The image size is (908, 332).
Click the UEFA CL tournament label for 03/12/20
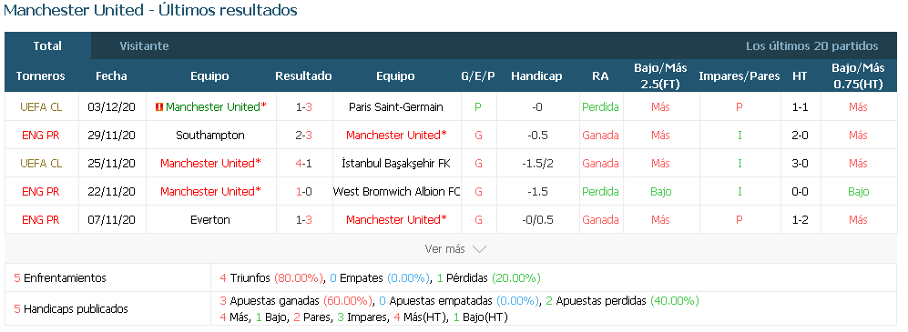click(41, 107)
